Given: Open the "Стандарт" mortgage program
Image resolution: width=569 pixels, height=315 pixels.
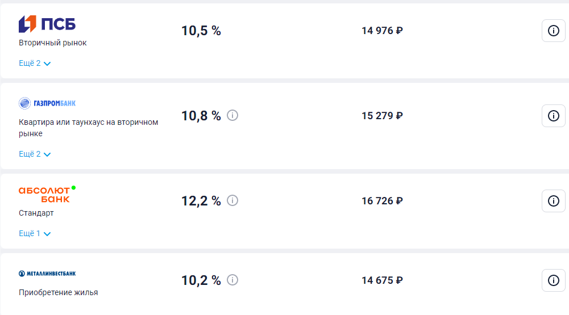Looking at the screenshot, I should (36, 213).
